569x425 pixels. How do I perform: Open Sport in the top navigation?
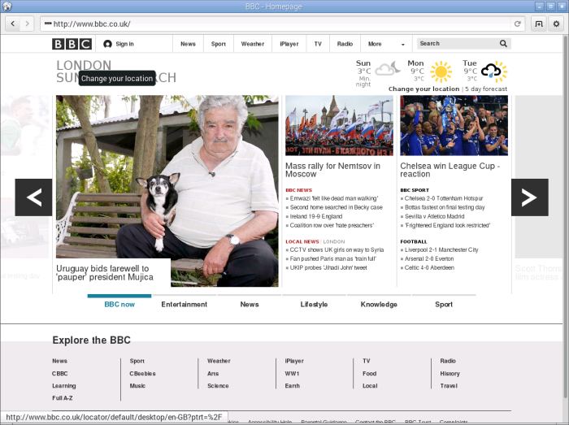pyautogui.click(x=219, y=44)
